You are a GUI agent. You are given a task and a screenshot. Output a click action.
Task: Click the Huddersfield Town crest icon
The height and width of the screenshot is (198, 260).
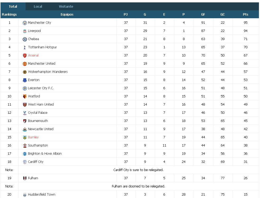25,195
